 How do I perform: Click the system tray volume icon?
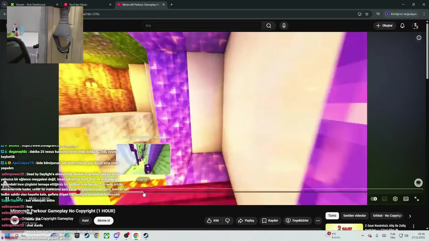407,236
